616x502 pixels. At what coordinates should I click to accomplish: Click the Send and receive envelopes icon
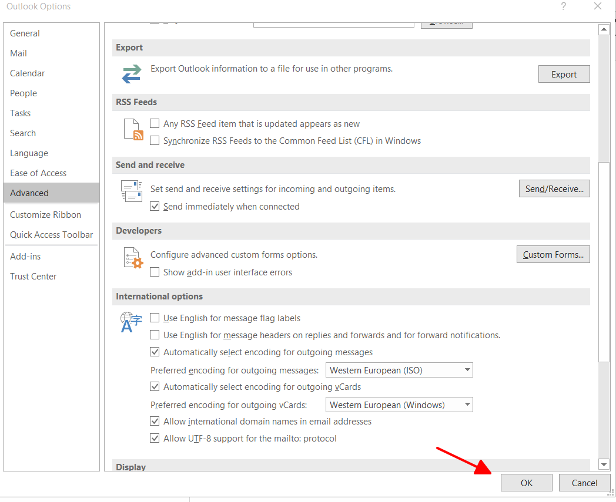tap(131, 191)
